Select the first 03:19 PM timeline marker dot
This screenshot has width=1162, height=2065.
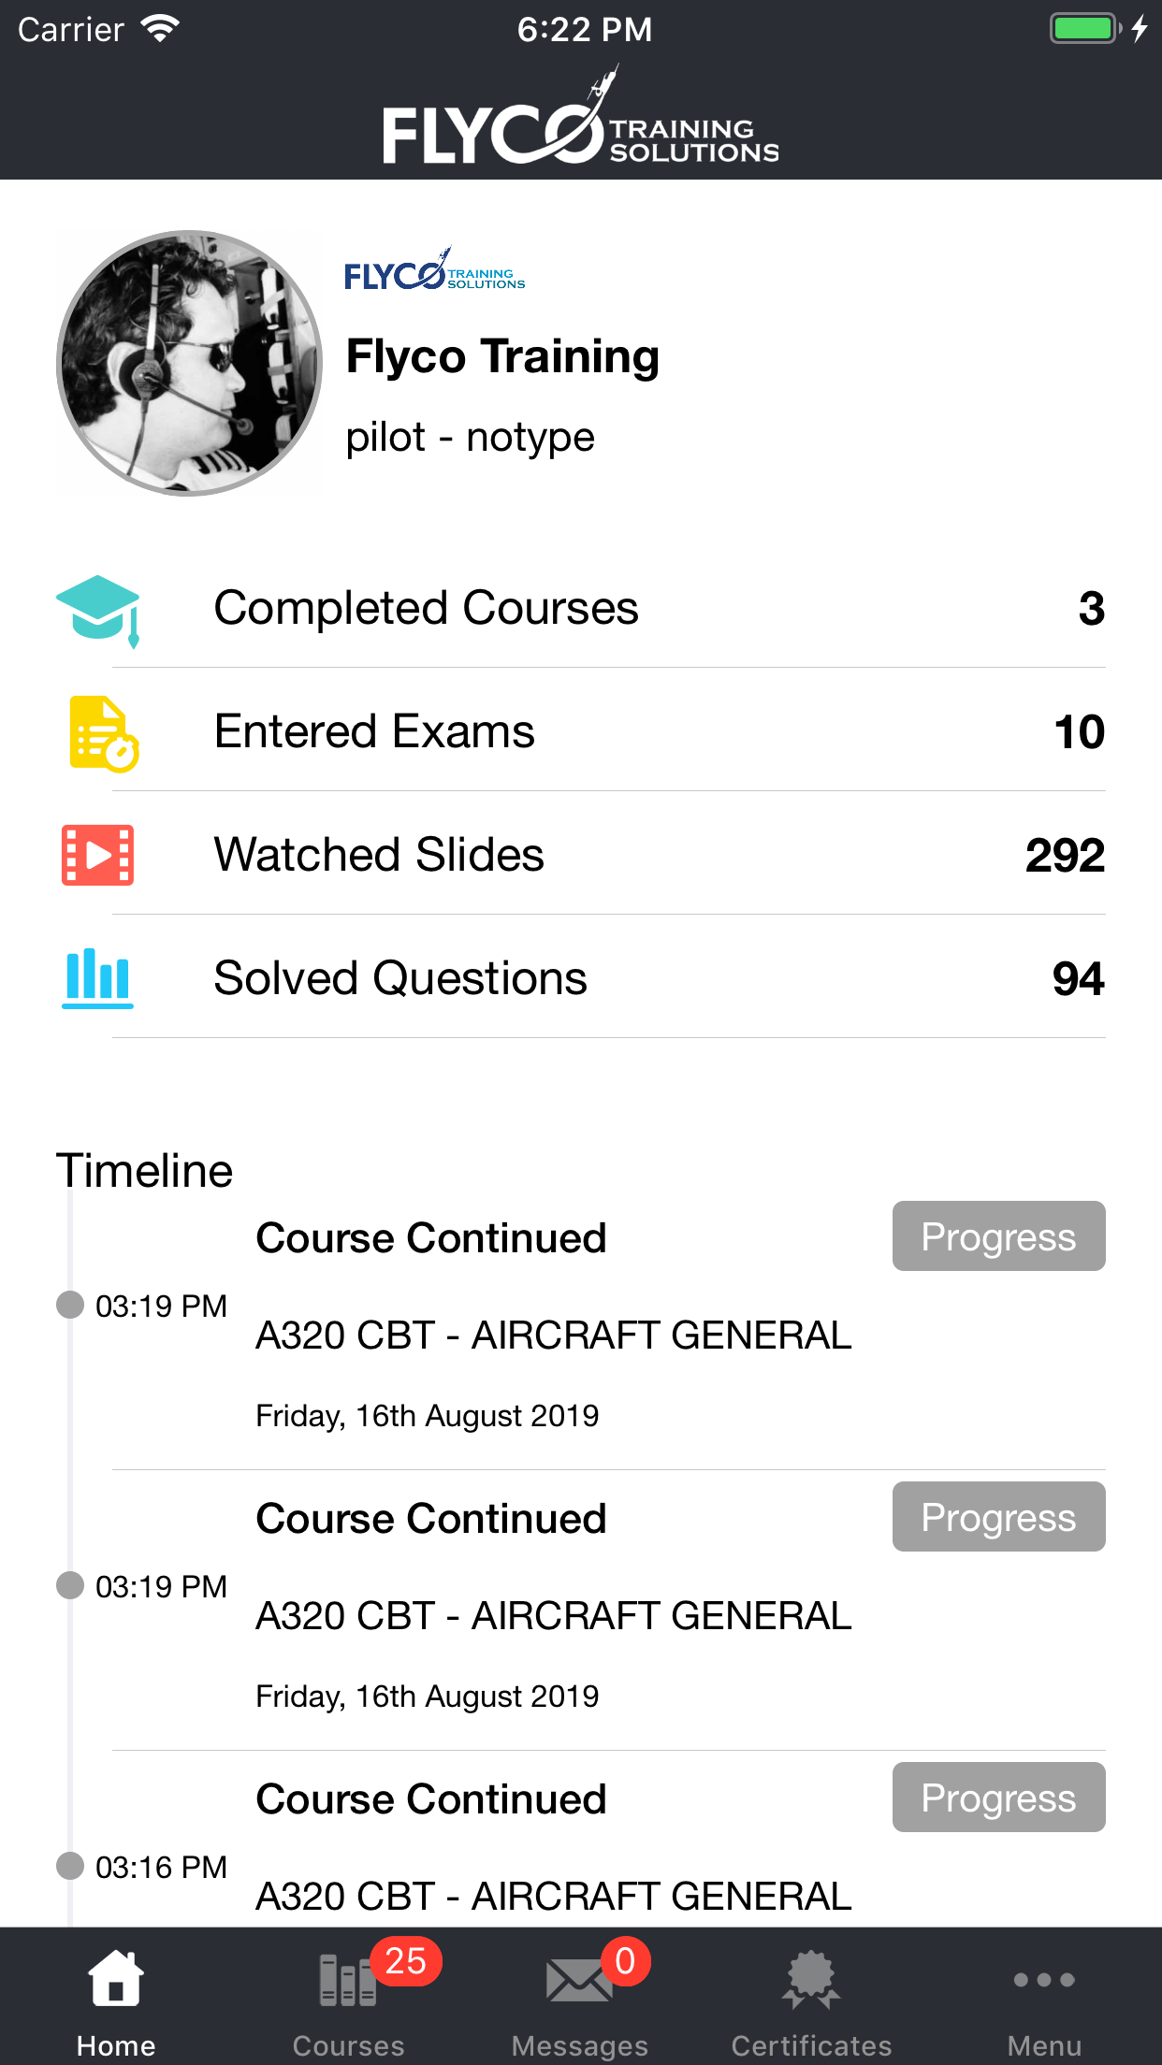point(70,1305)
